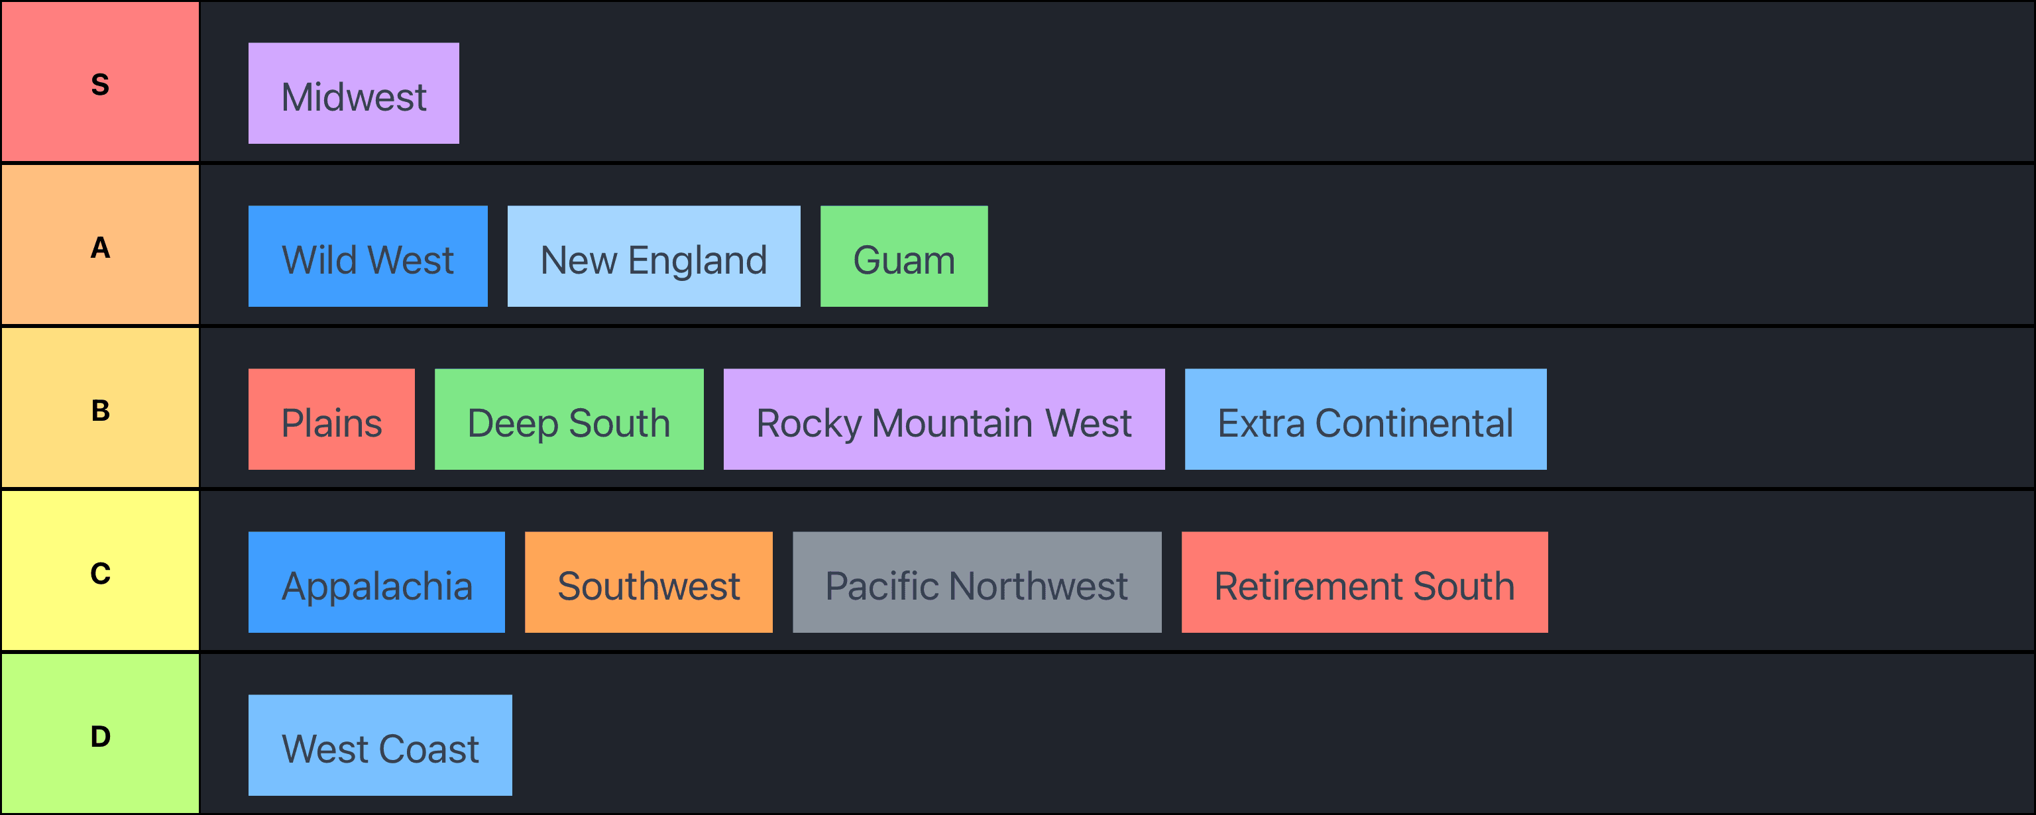Screen dimensions: 2036x815
Task: Select the Retirement South tile
Action: (x=1364, y=582)
